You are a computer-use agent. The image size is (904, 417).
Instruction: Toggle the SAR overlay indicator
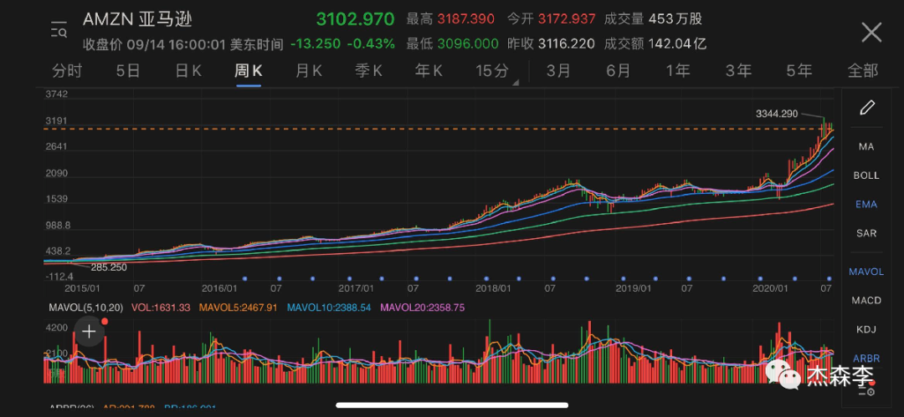[x=866, y=233]
